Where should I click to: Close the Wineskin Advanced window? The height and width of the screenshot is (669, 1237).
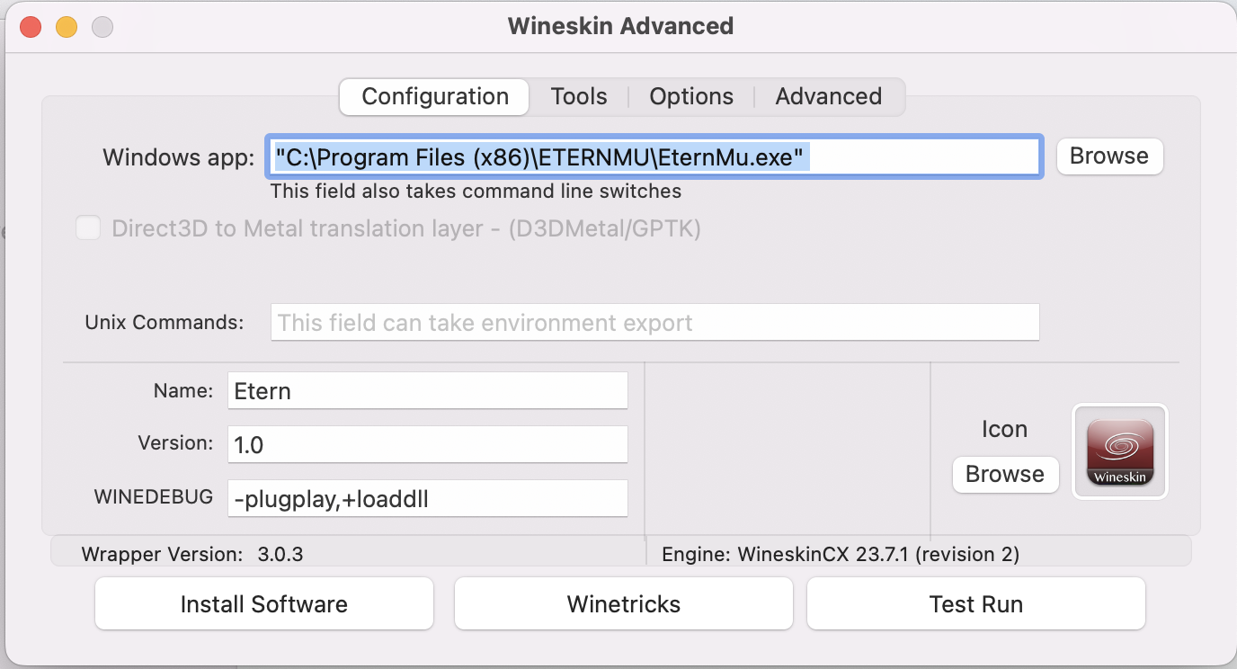click(31, 27)
